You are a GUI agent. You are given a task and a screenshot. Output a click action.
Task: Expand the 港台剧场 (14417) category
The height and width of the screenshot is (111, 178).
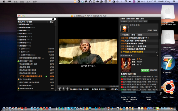18,40
